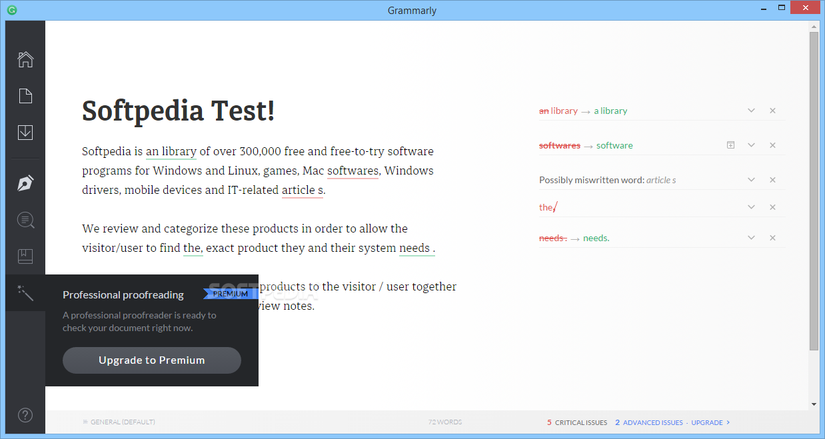Click the Import download-arrow sidebar icon

coord(25,132)
